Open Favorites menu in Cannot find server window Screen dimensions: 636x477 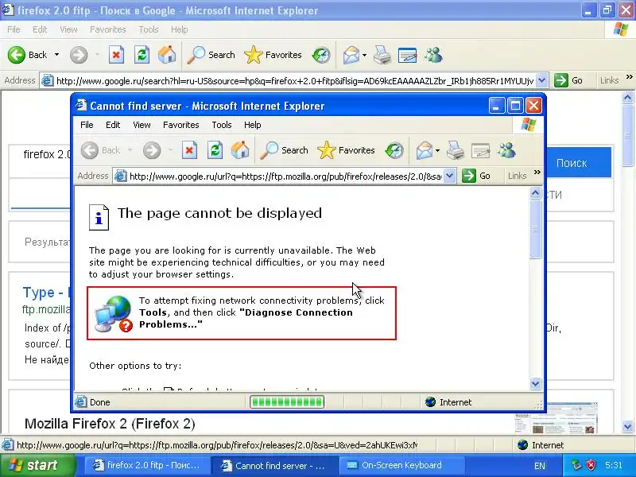(181, 125)
